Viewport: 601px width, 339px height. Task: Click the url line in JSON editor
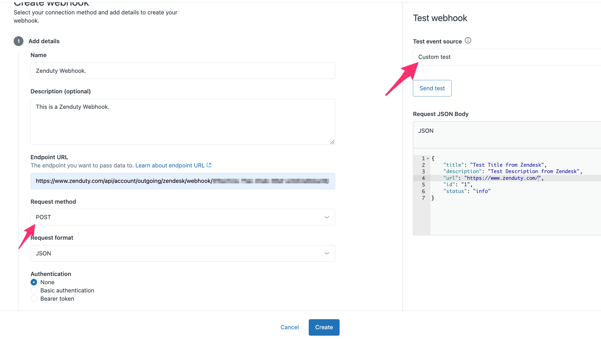pyautogui.click(x=493, y=178)
